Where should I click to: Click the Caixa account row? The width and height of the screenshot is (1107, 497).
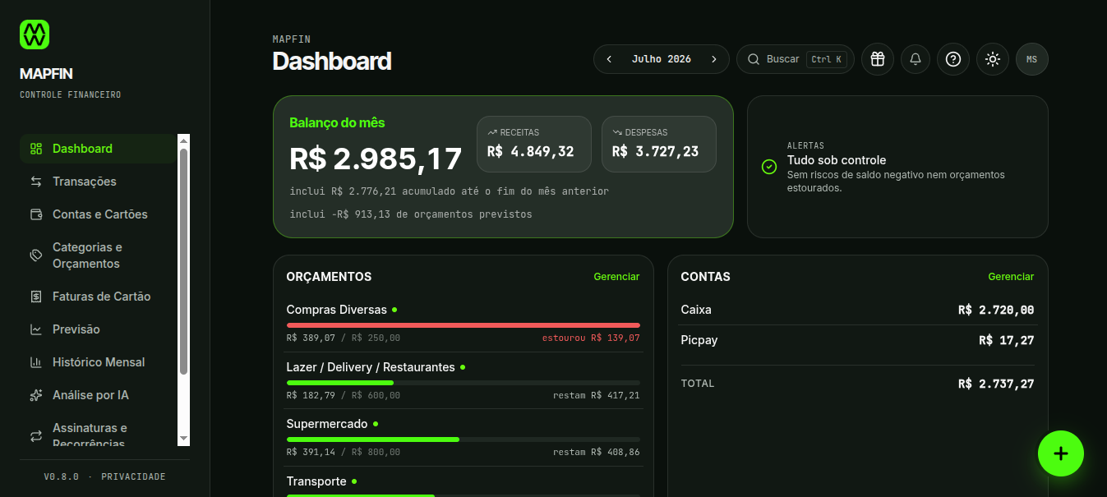(x=857, y=310)
